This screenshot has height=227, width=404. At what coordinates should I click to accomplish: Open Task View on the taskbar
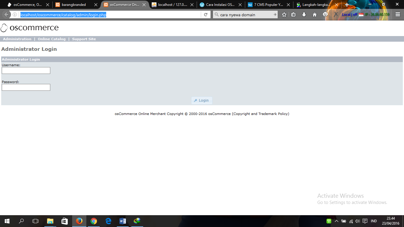pos(35,221)
